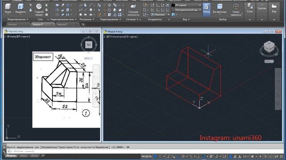The height and width of the screenshot is (160, 286).
Task: Select the Polygon drawing tool
Action: [x=80, y=15]
